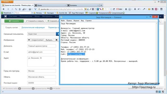The width and height of the screenshot is (167, 94).
Task: Click the Notepad vertical scrollbar
Action: [x=157, y=53]
